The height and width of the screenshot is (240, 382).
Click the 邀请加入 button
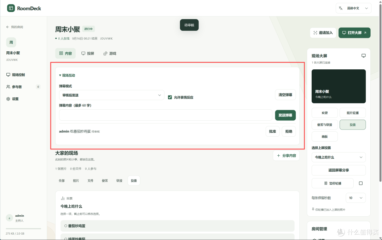323,33
